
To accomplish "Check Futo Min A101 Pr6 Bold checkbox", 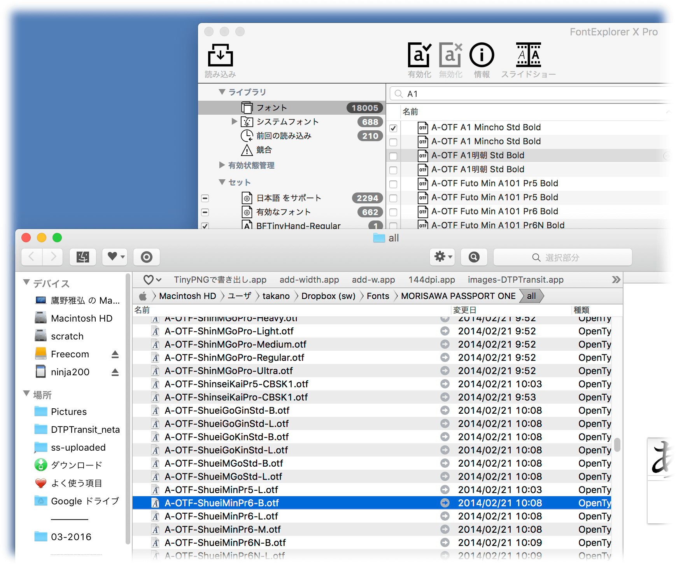I will [x=393, y=212].
